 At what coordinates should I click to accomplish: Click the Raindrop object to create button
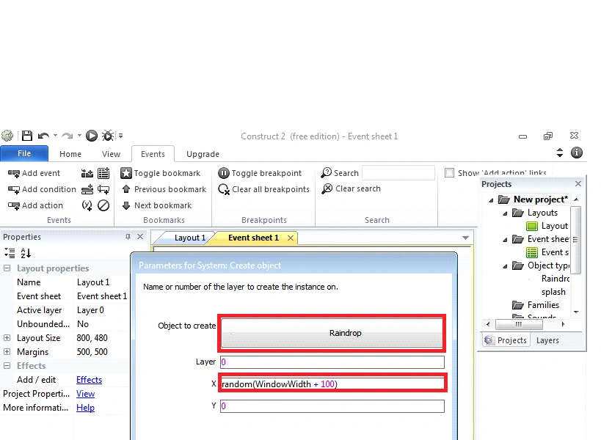332,333
